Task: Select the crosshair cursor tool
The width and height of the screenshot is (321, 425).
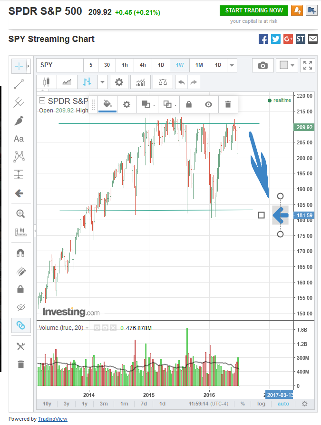Action: point(19,66)
